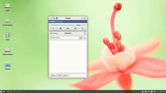Open the Default Album dropdown arrow
This screenshot has width=166, height=93.
(x=81, y=38)
